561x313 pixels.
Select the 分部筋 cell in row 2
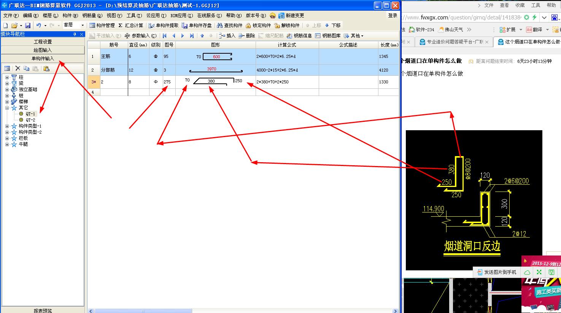(x=114, y=70)
